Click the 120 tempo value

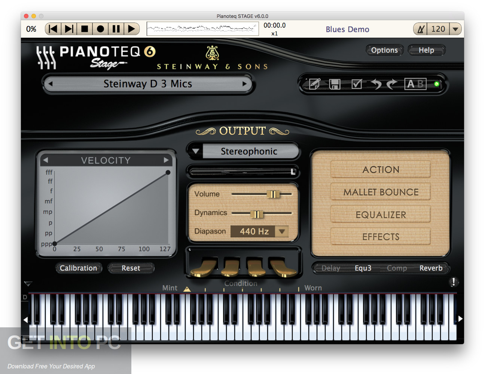438,29
